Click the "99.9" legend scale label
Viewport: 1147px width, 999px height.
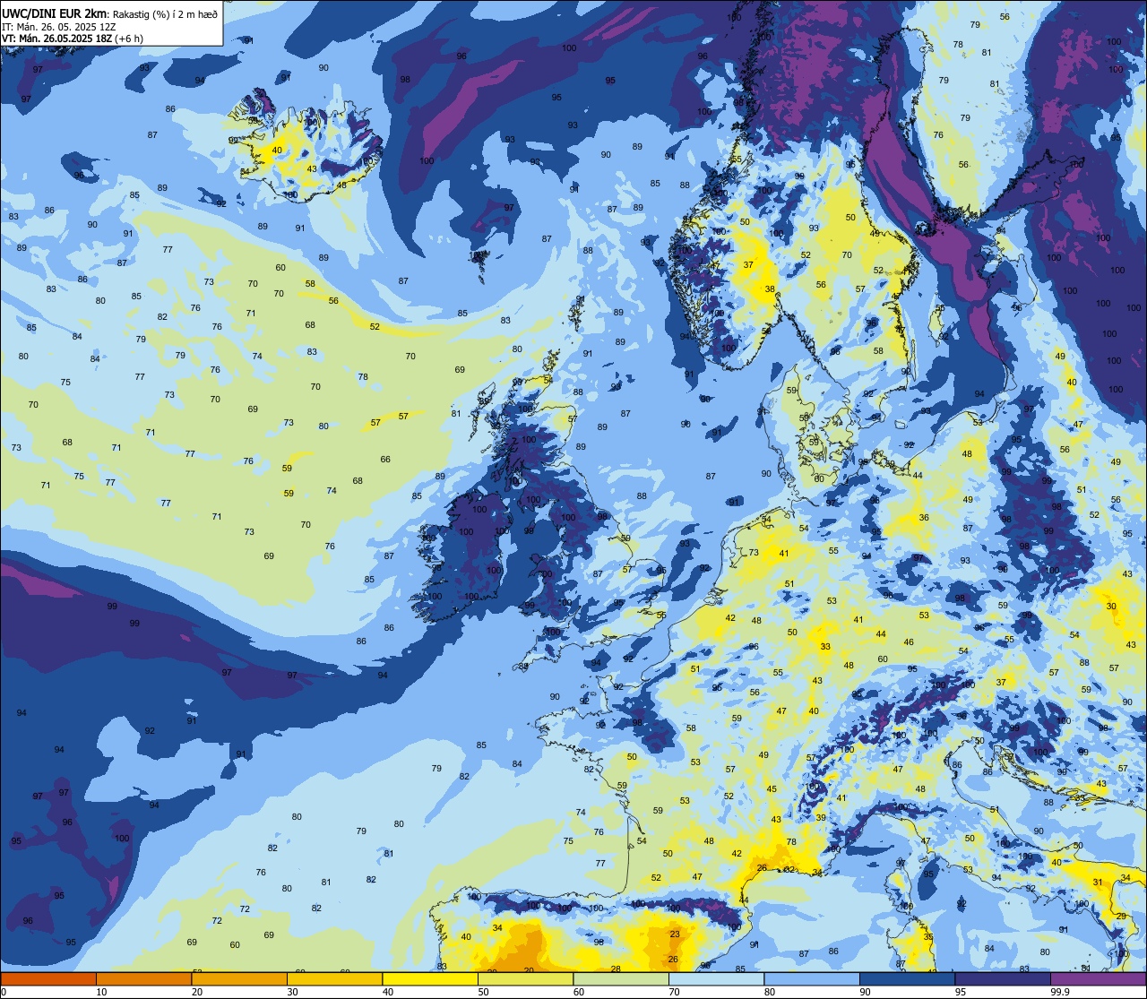click(x=1061, y=992)
